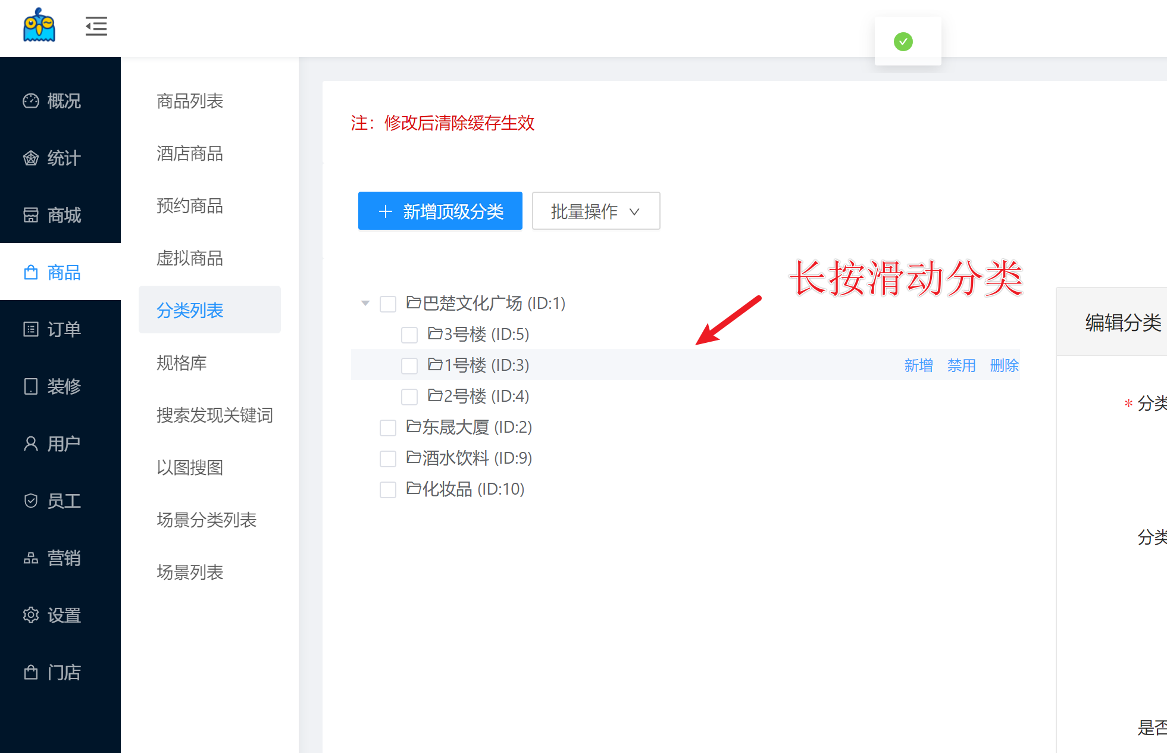Screen dimensions: 1167x753
Task: Open 商品列表 submenu item
Action: point(190,101)
